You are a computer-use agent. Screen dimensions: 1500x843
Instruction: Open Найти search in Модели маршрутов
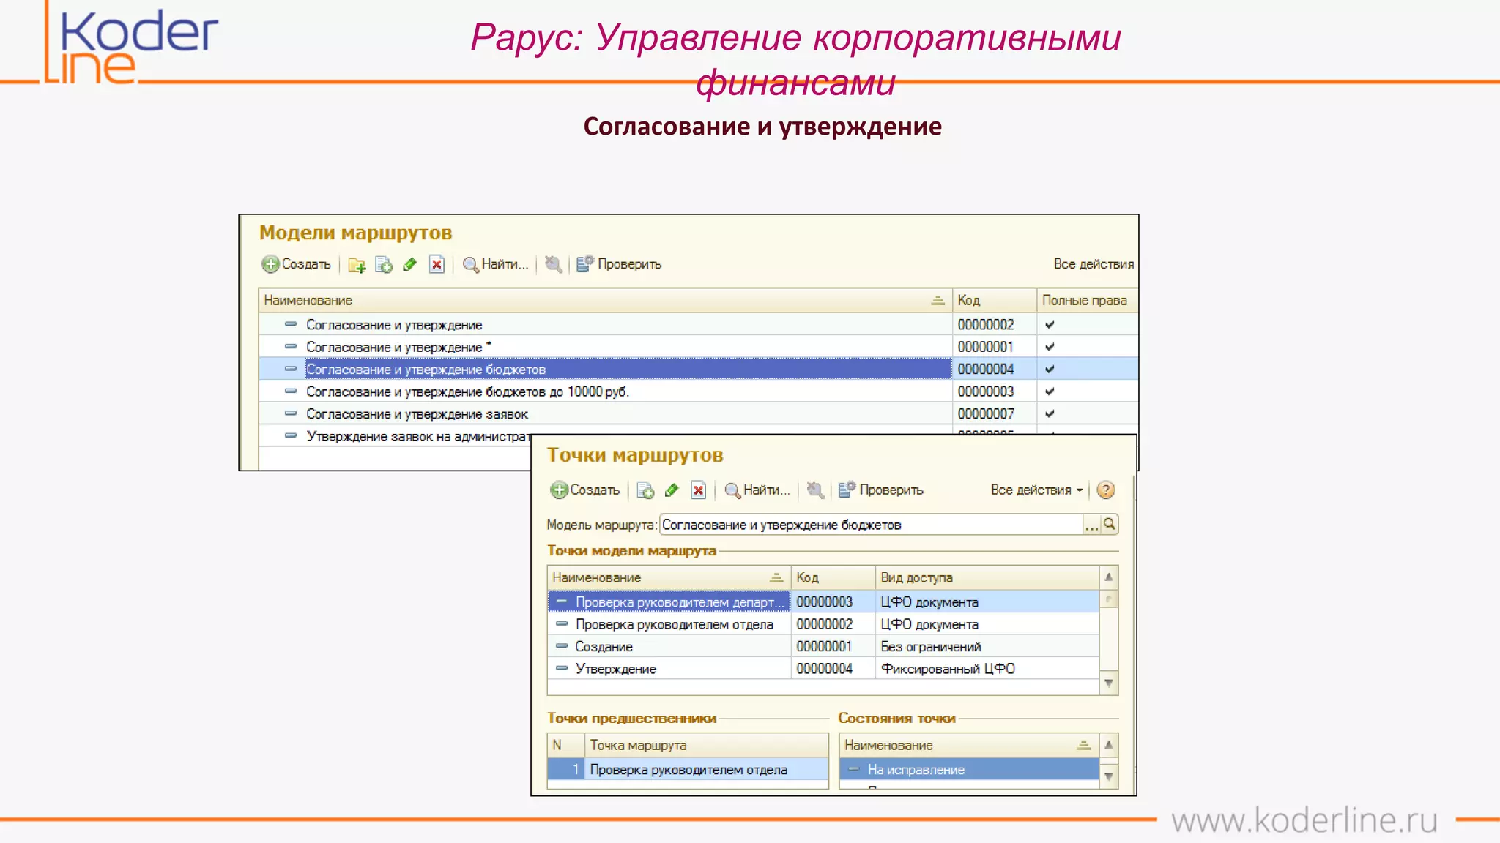[495, 264]
